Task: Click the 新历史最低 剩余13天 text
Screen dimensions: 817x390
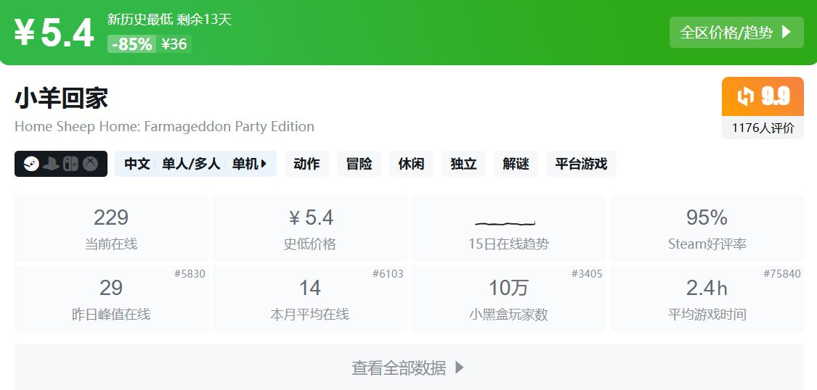Action: click(169, 20)
